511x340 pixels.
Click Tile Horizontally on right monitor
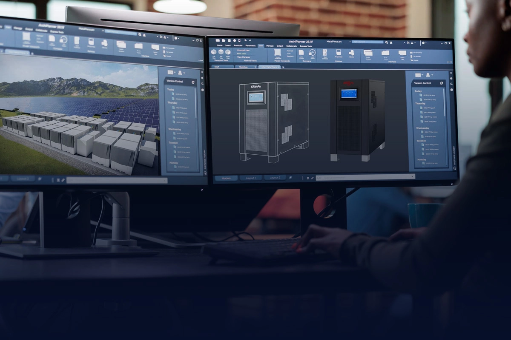pyautogui.click(x=416, y=53)
